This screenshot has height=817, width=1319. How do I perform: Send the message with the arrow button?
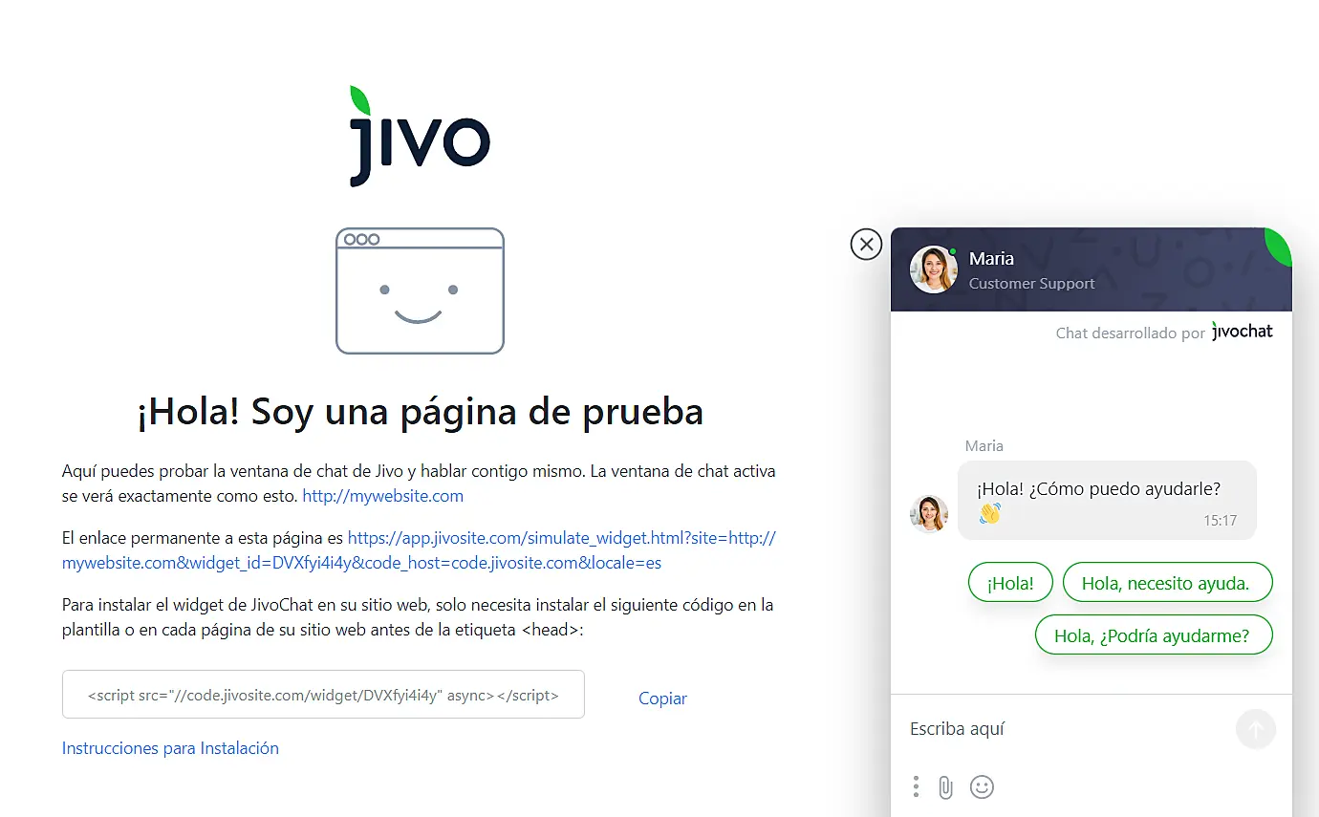pos(1256,729)
